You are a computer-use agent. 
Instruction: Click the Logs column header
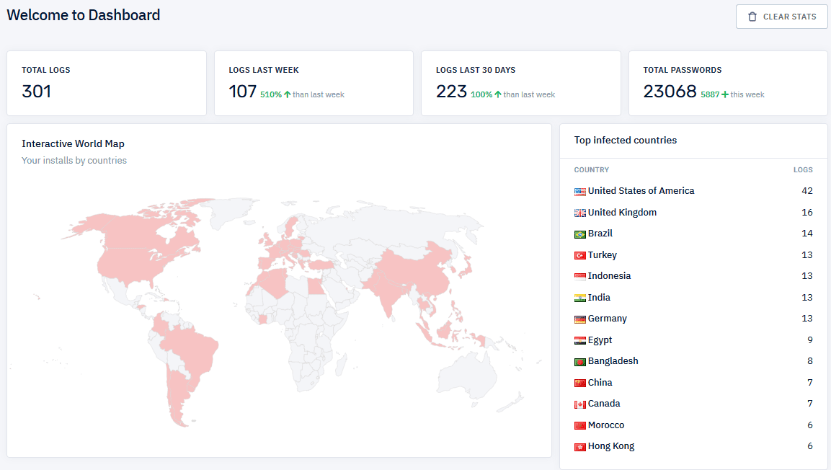(x=803, y=170)
